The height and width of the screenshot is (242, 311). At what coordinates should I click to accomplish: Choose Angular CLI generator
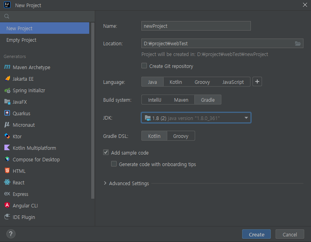[25, 205]
